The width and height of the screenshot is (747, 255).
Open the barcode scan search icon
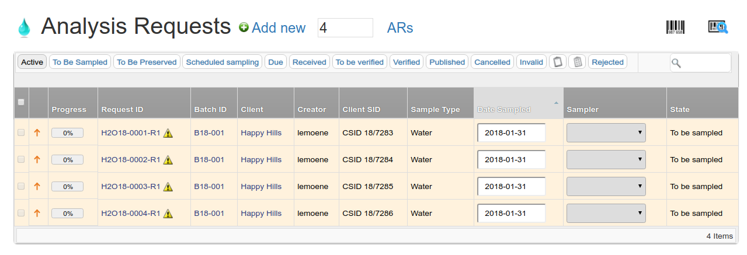pyautogui.click(x=718, y=27)
